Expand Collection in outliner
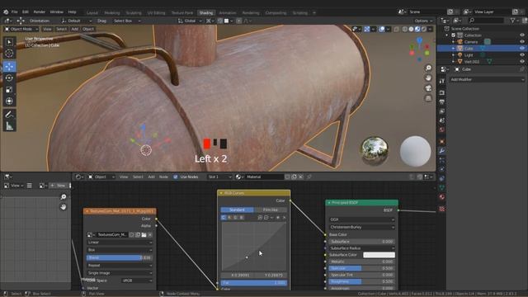This screenshot has width=528, height=297. click(x=447, y=35)
